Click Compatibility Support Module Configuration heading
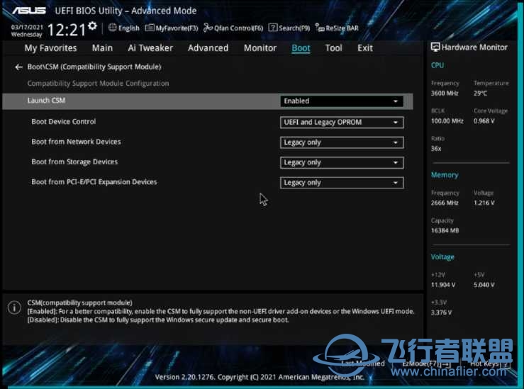The width and height of the screenshot is (524, 389). 98,84
